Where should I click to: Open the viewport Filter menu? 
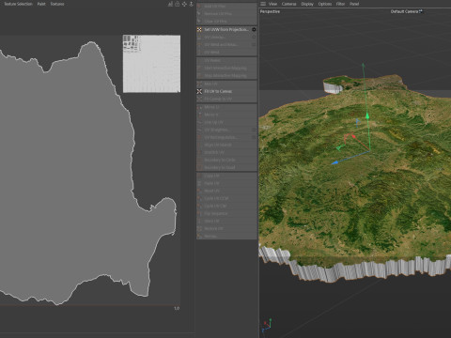tap(340, 4)
